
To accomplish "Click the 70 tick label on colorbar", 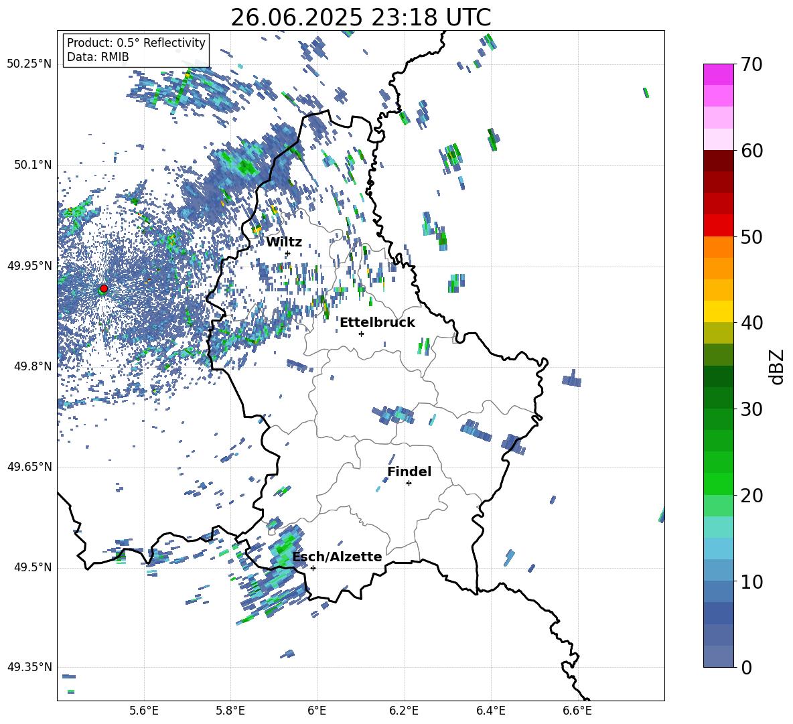I will click(x=751, y=65).
